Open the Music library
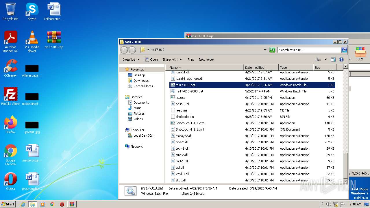370x208 pixels. pyautogui.click(x=137, y=108)
